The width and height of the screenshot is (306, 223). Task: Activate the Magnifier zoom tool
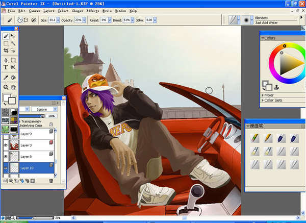tap(6, 87)
